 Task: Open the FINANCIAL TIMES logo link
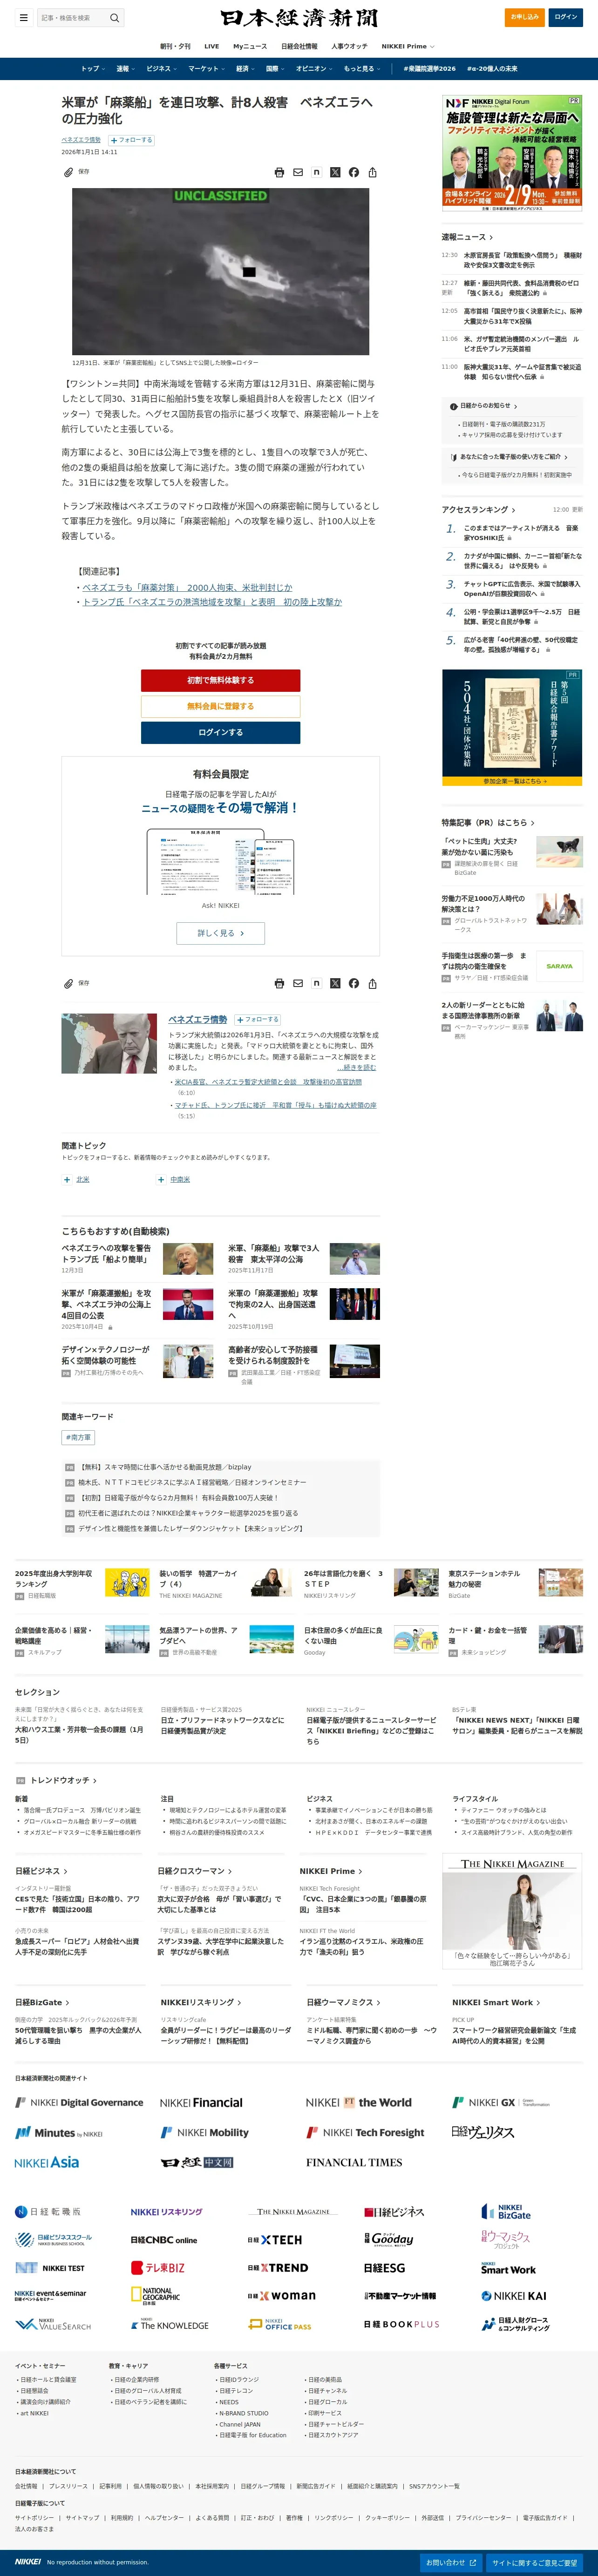354,2162
